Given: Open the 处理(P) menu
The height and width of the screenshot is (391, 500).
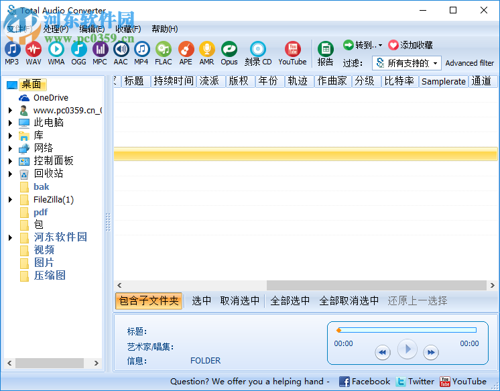Looking at the screenshot, I should pyautogui.click(x=56, y=29).
